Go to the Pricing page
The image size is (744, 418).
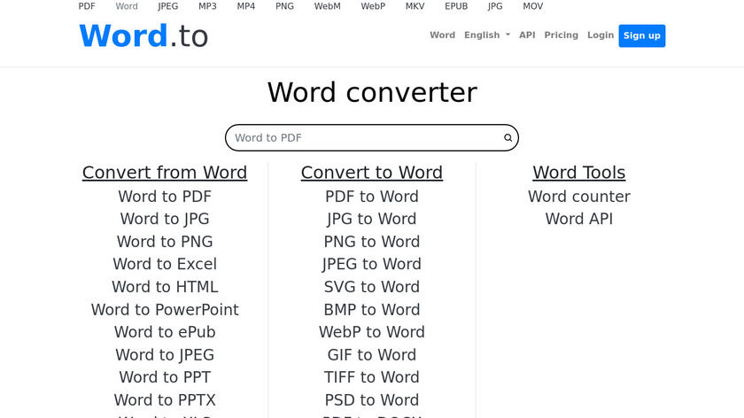pyautogui.click(x=561, y=35)
